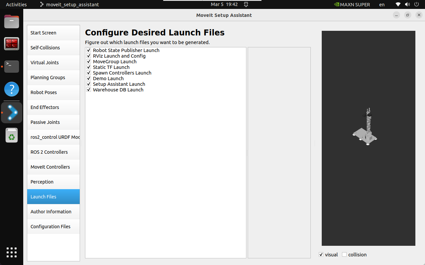Toggle MoveGroup Launch checkbox
Viewport: 425px width, 265px height.
point(89,62)
